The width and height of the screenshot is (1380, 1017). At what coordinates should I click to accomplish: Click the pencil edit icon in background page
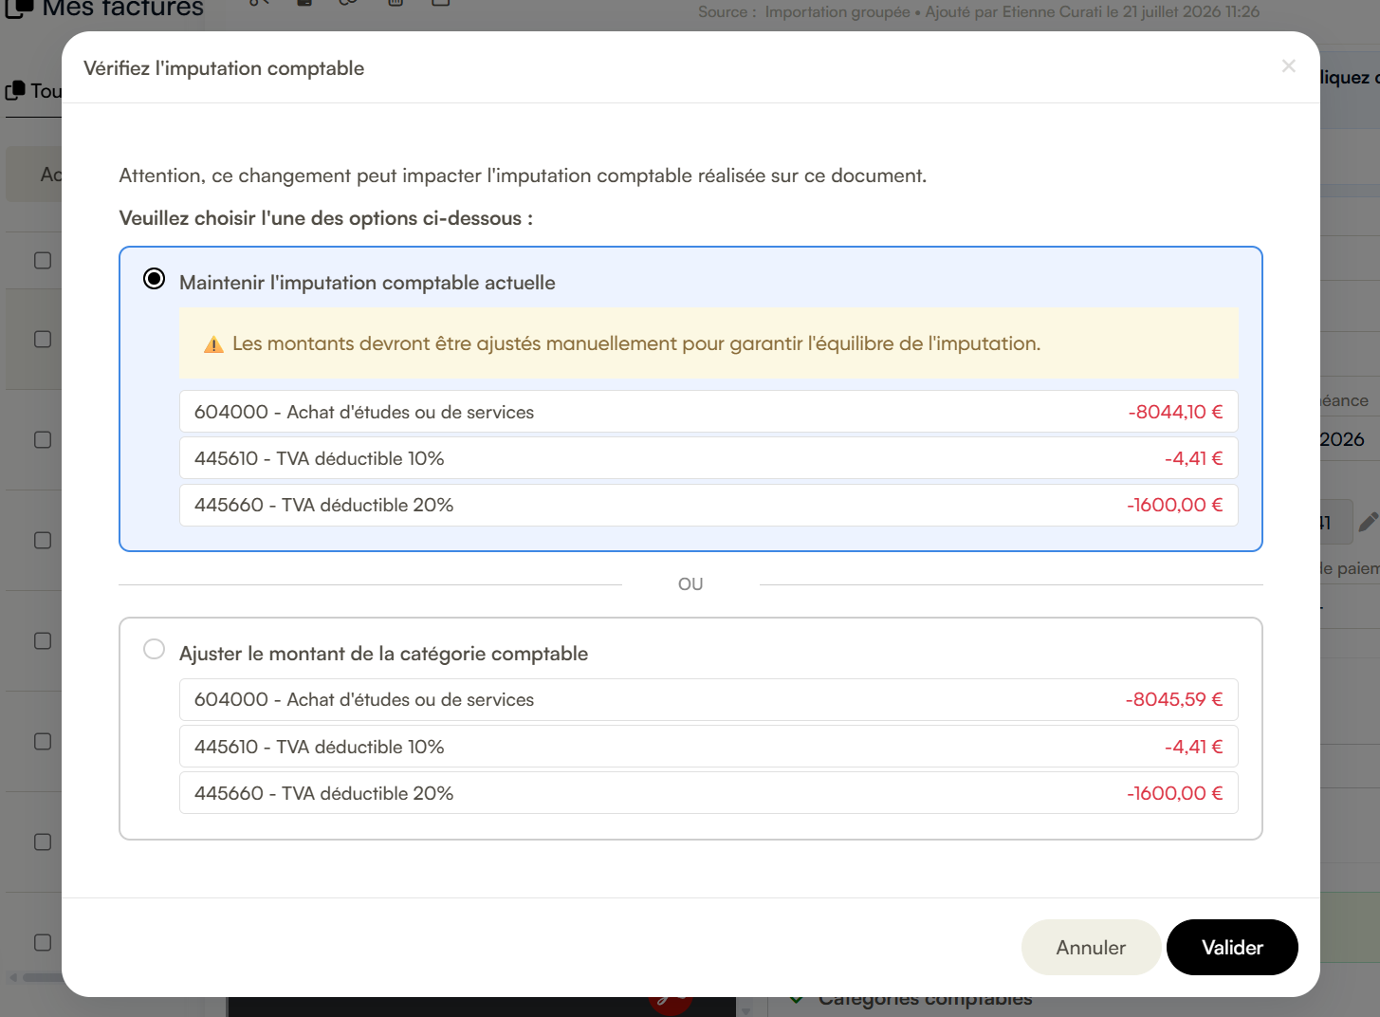coord(1368,522)
